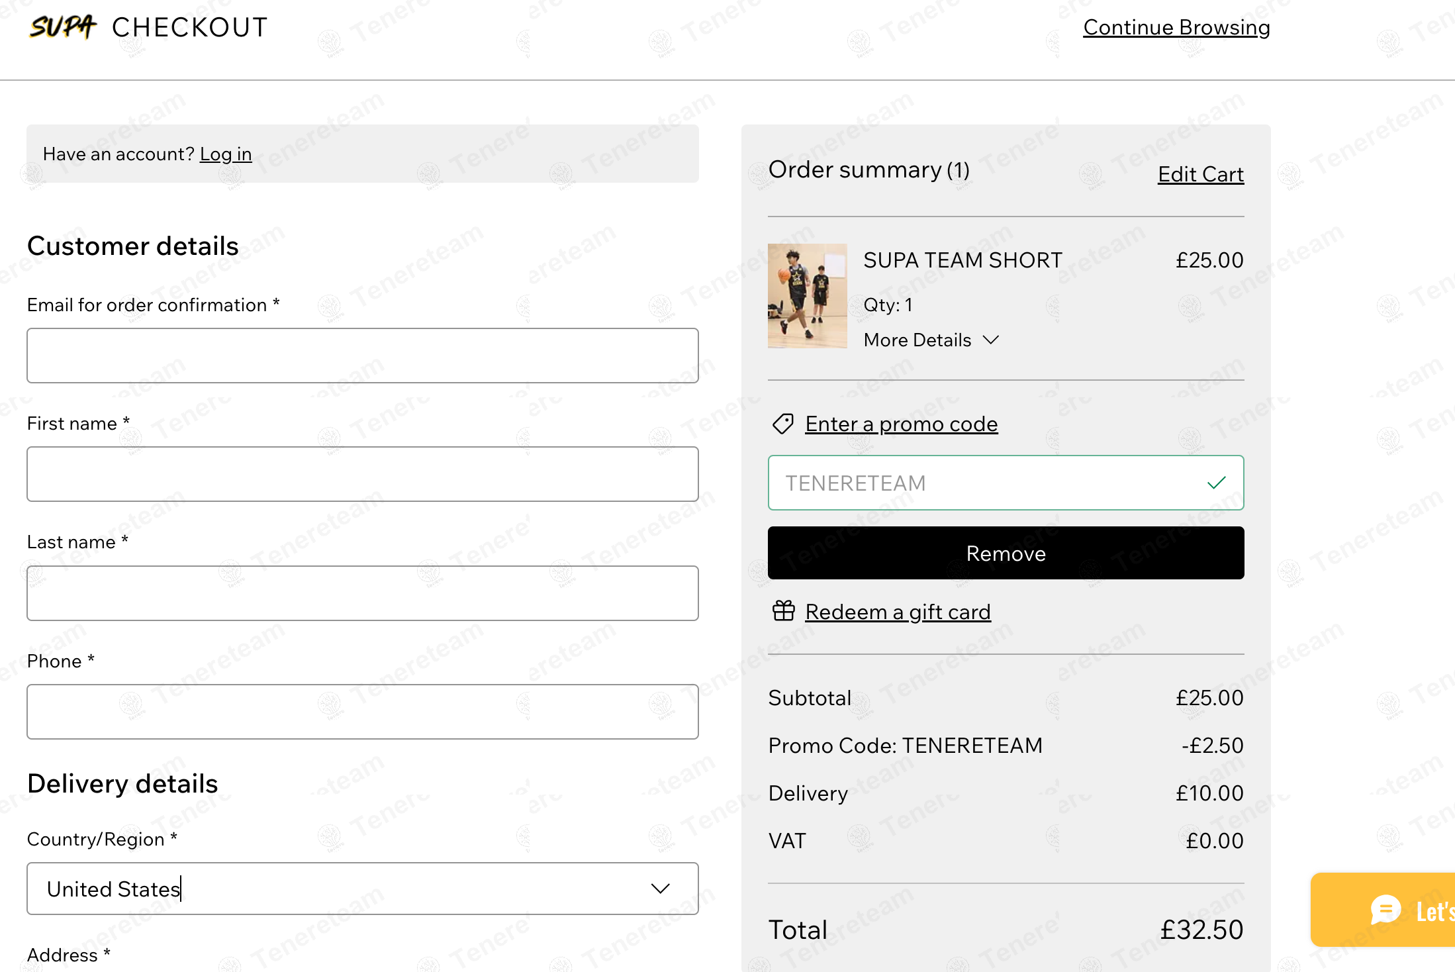The height and width of the screenshot is (972, 1455).
Task: Click Enter a promo code link
Action: click(x=902, y=424)
